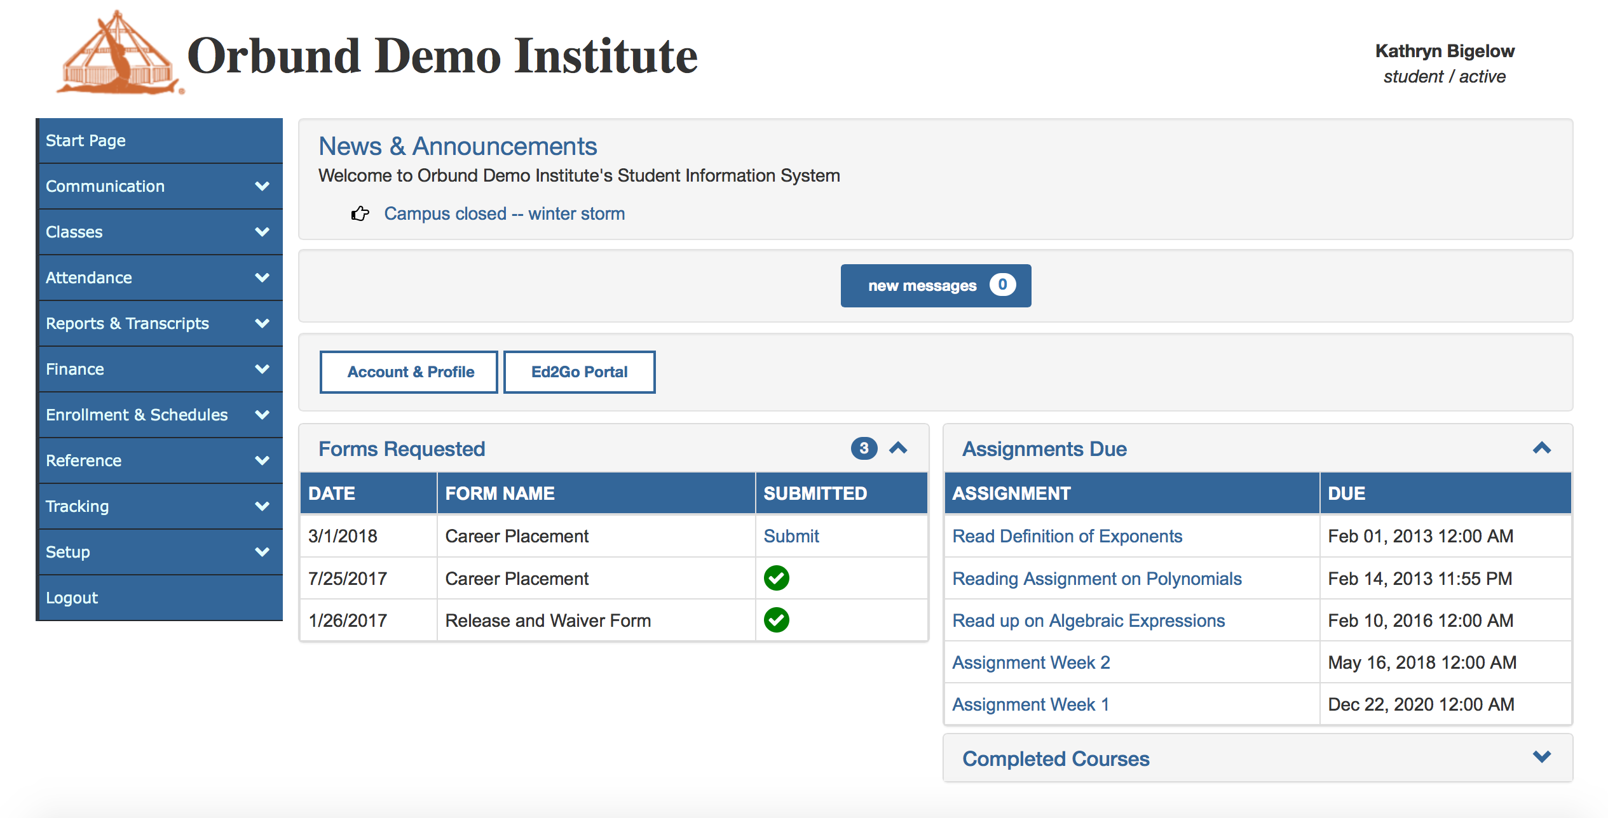Collapse the Forms Requested panel
The width and height of the screenshot is (1608, 818).
click(x=898, y=448)
